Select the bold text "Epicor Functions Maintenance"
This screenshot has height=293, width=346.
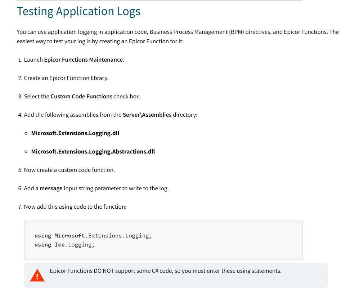pos(84,60)
